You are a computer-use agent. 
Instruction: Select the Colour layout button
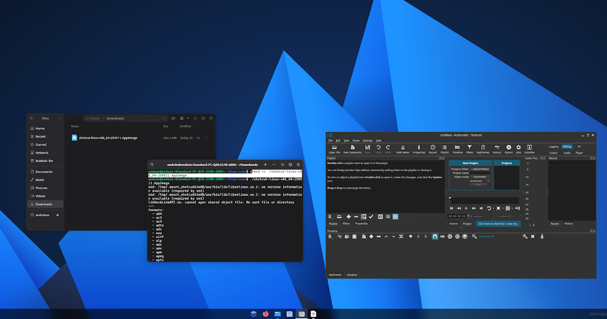[554, 152]
